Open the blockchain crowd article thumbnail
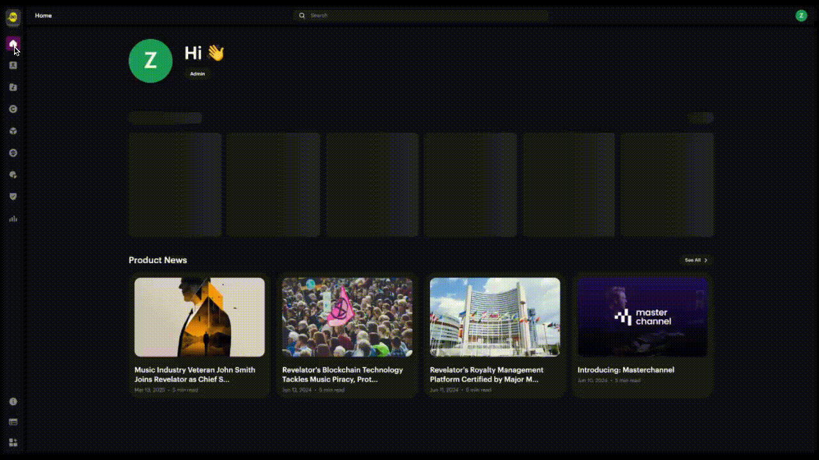 (x=347, y=317)
